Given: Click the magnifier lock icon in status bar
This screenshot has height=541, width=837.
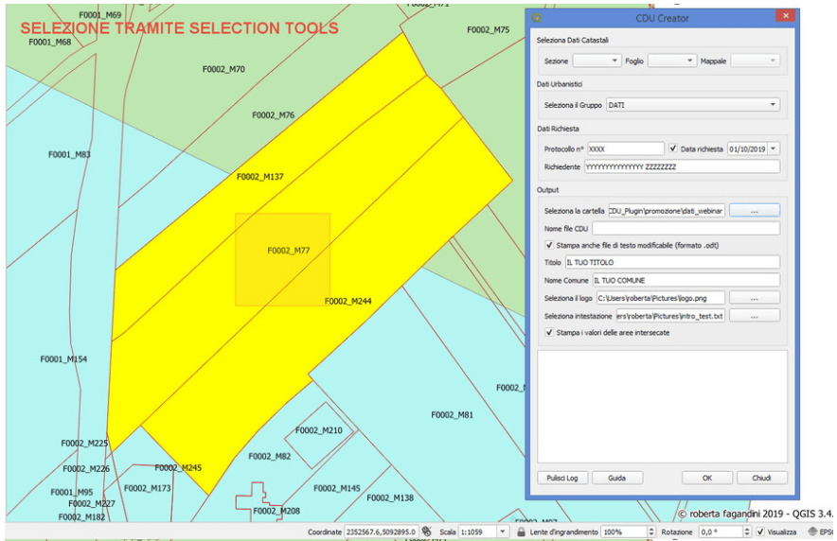Looking at the screenshot, I should click(522, 532).
